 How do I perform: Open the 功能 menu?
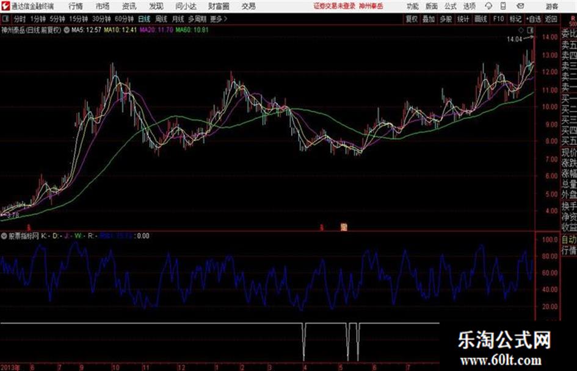(x=413, y=6)
